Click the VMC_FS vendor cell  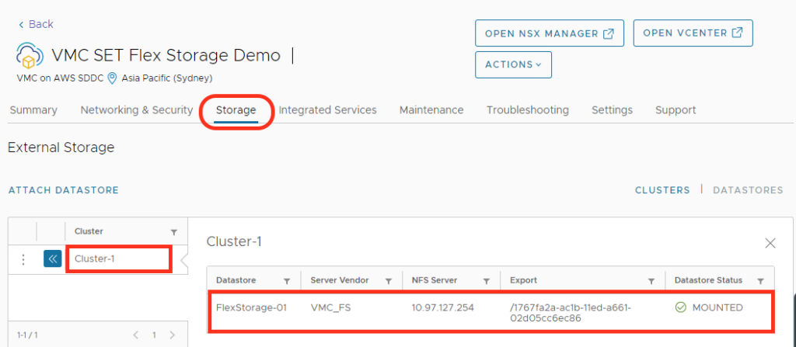click(x=332, y=308)
